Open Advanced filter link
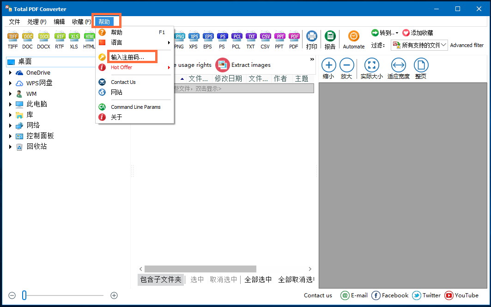 pyautogui.click(x=467, y=45)
